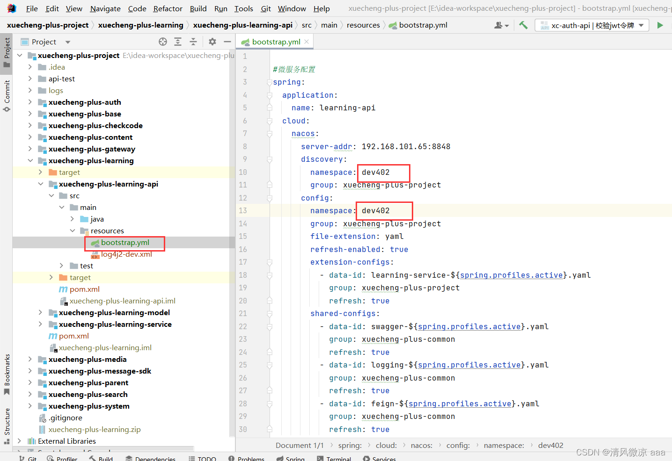Click config: breadcrumb in editor footer
Screen dimensions: 672x461
point(458,446)
